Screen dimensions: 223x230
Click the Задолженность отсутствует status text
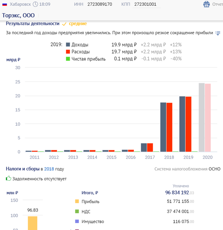pyautogui.click(x=40, y=179)
